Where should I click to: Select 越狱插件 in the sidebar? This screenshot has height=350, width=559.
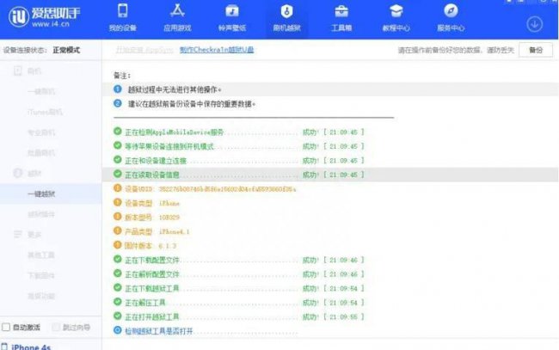click(41, 214)
